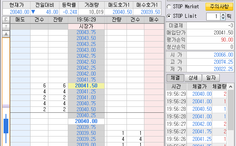Select the STOP Market radio button

click(169, 7)
